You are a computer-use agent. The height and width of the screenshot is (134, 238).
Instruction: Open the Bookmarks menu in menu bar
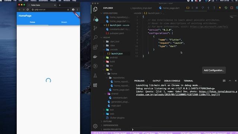[43, 1]
